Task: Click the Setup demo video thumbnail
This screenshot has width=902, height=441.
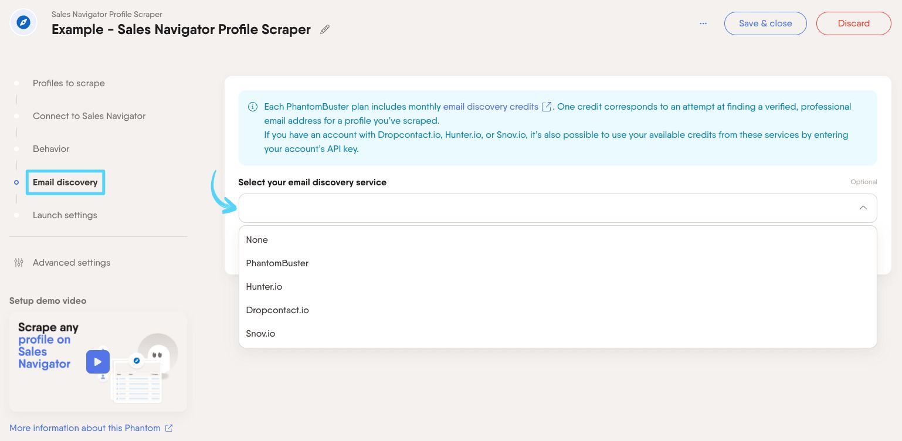Action: pos(98,362)
